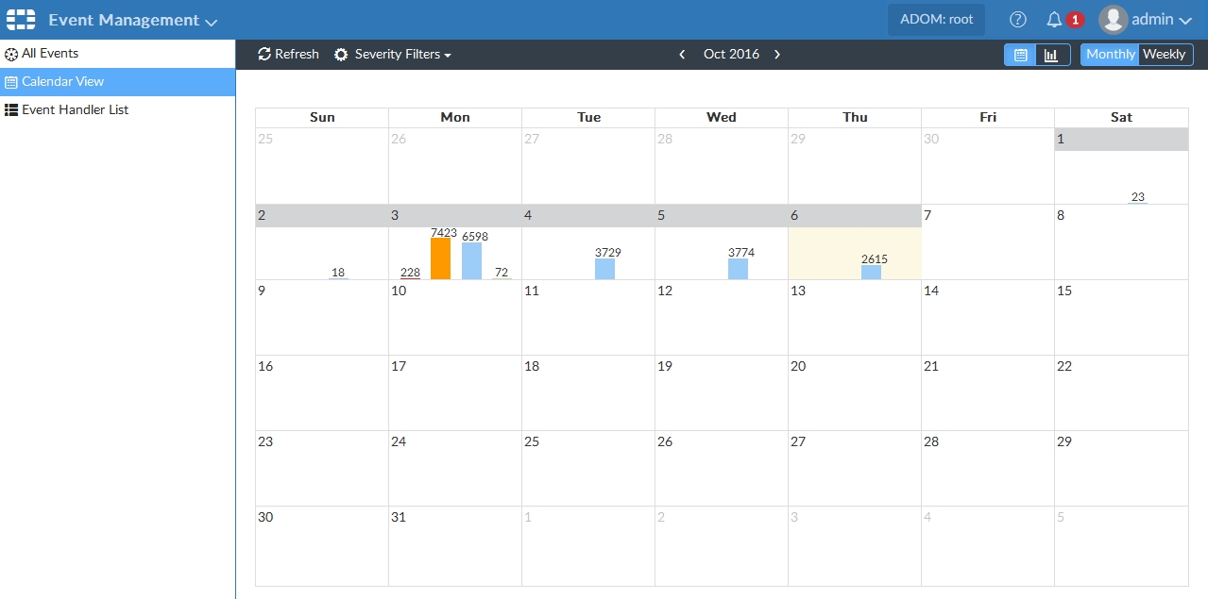The height and width of the screenshot is (599, 1208).
Task: Click the Refresh icon in toolbar
Action: 264,54
